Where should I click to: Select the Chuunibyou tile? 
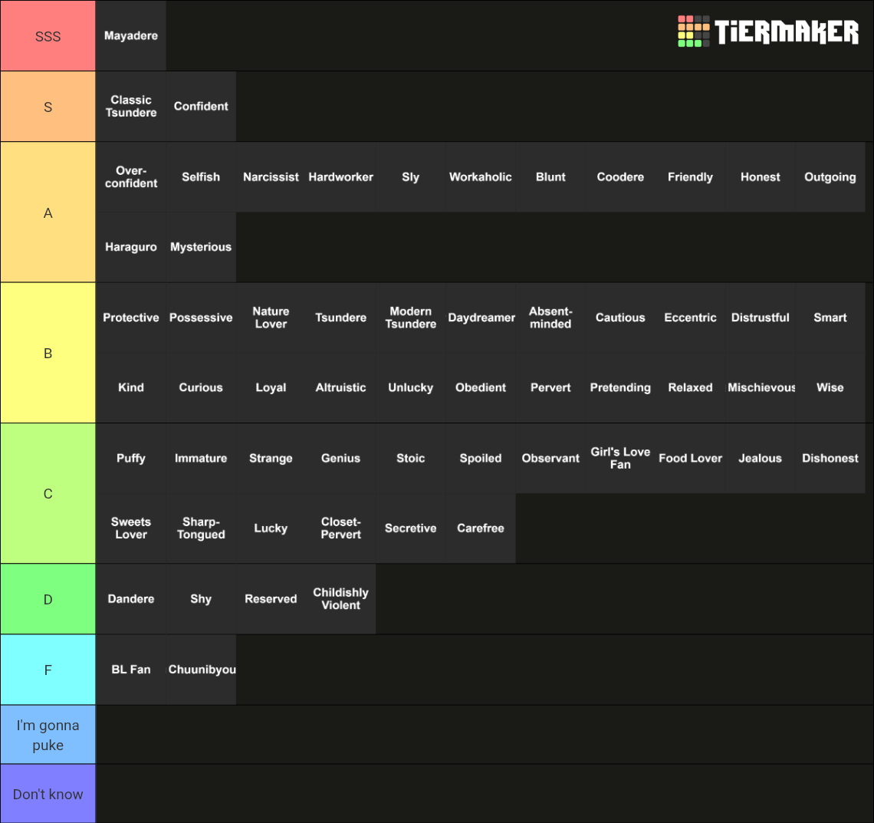[201, 670]
